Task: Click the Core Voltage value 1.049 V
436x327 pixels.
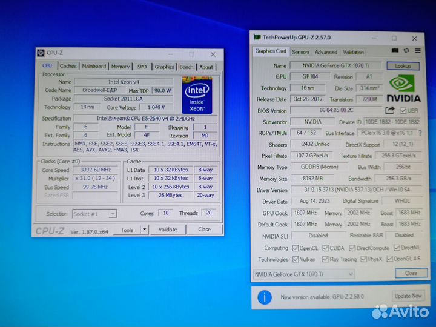Action: click(x=156, y=107)
